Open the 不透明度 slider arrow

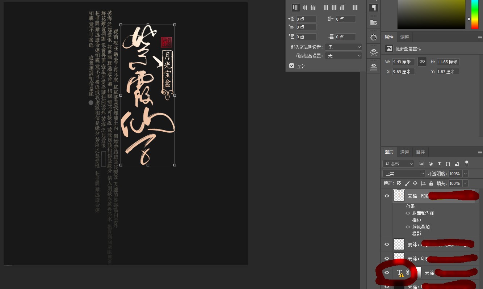(x=466, y=174)
